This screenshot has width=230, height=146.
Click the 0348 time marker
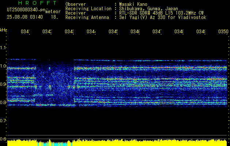tap(179, 32)
